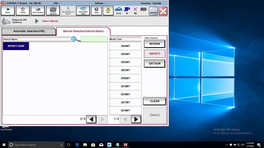Click Select Vehicle breadcrumb text
This screenshot has height=148, width=264.
pyautogui.click(x=50, y=21)
